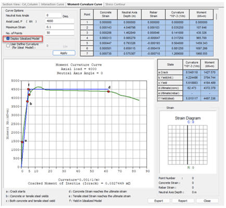The width and height of the screenshot is (226, 208).
Task: Click the points table vertical scrollbar
Action: pyautogui.click(x=217, y=33)
